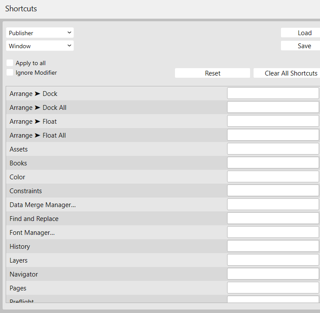This screenshot has width=320, height=313.
Task: Click shortcut field for Arrange Dock
Action: coord(273,93)
